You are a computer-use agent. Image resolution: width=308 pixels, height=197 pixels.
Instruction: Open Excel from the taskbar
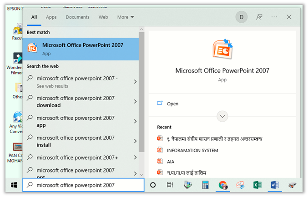tap(258, 185)
